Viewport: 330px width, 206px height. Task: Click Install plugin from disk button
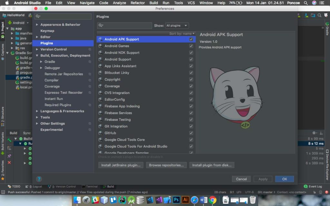[212, 165]
